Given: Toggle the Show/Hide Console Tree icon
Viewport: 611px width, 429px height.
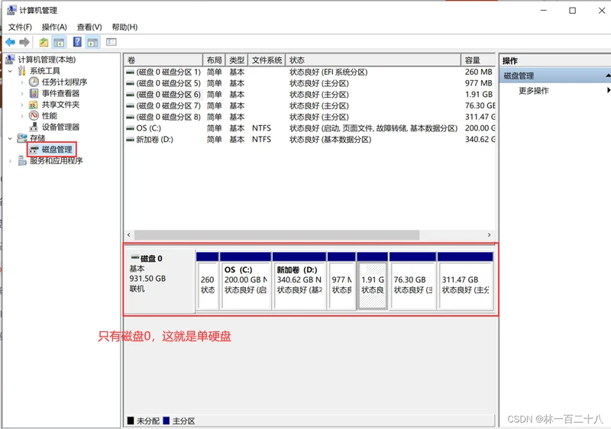Looking at the screenshot, I should click(x=60, y=42).
